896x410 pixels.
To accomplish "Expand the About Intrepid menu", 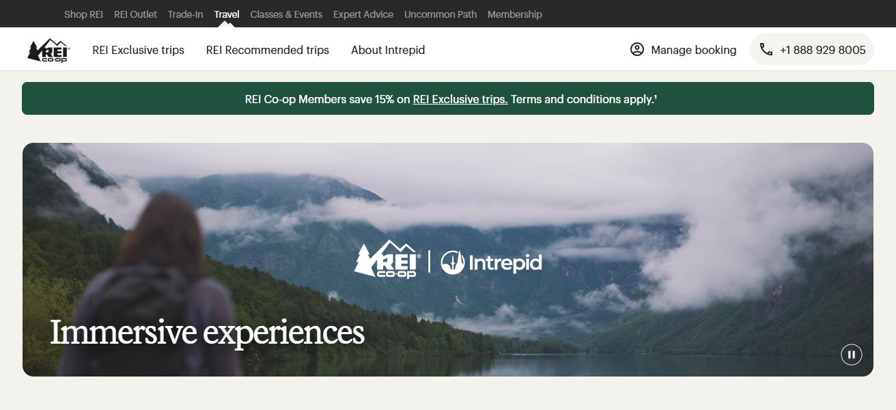I will (388, 50).
